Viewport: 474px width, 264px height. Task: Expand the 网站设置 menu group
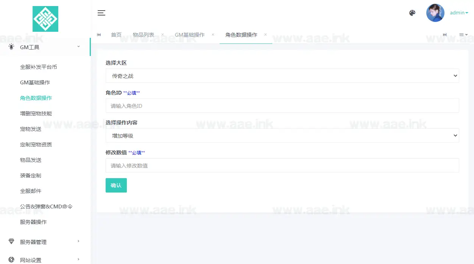tap(45, 259)
